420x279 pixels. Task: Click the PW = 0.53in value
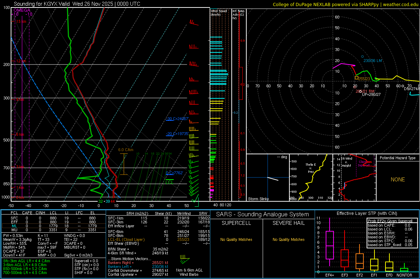tap(13, 236)
